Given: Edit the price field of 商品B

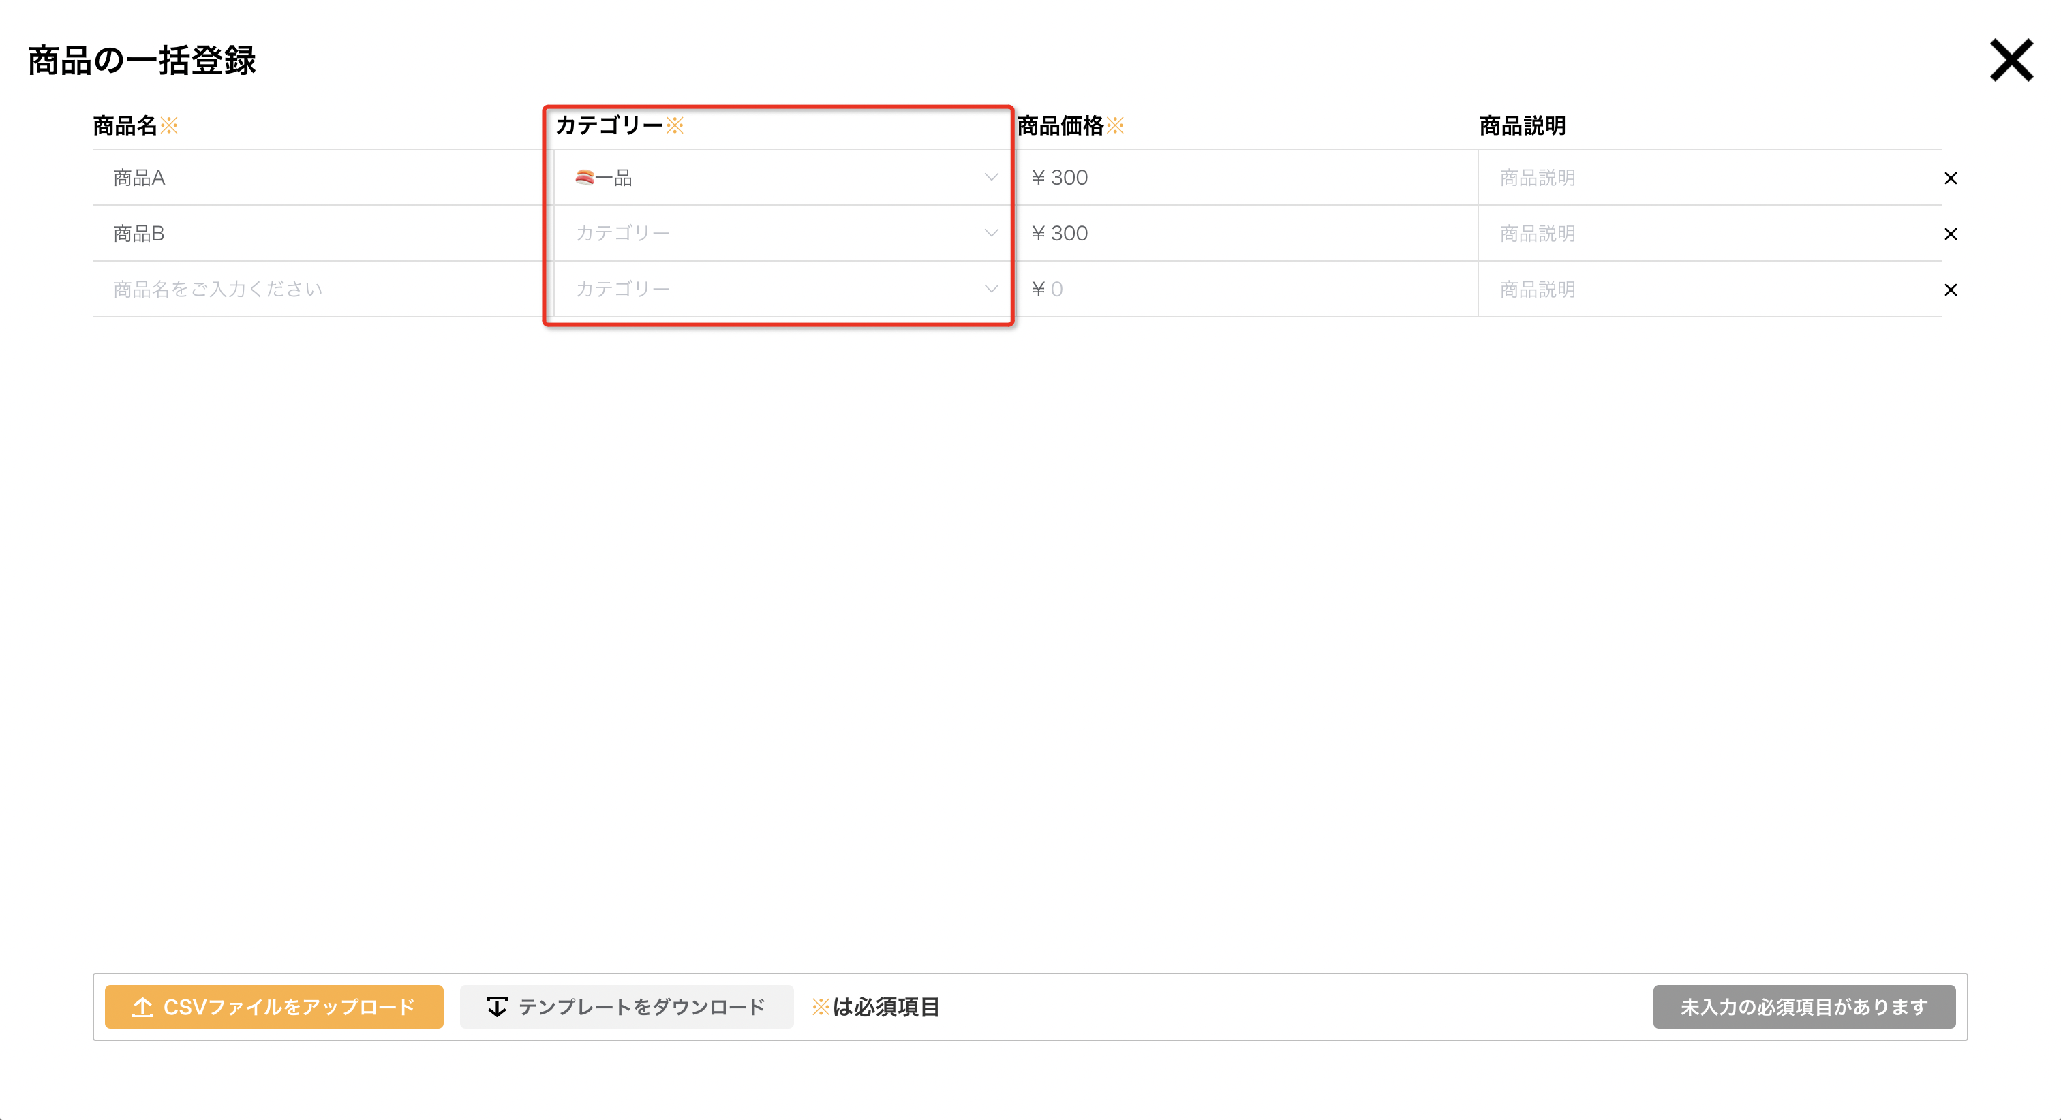Looking at the screenshot, I should tap(1247, 234).
